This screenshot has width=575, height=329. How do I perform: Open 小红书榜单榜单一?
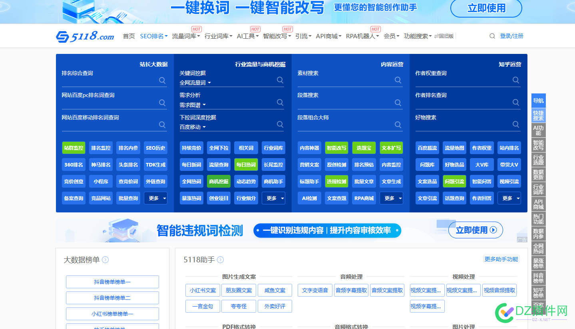pyautogui.click(x=112, y=314)
